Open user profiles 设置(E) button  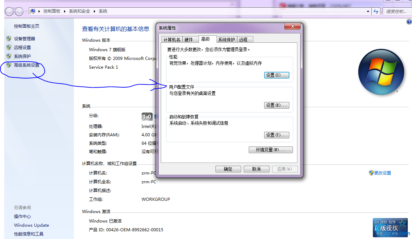277,105
